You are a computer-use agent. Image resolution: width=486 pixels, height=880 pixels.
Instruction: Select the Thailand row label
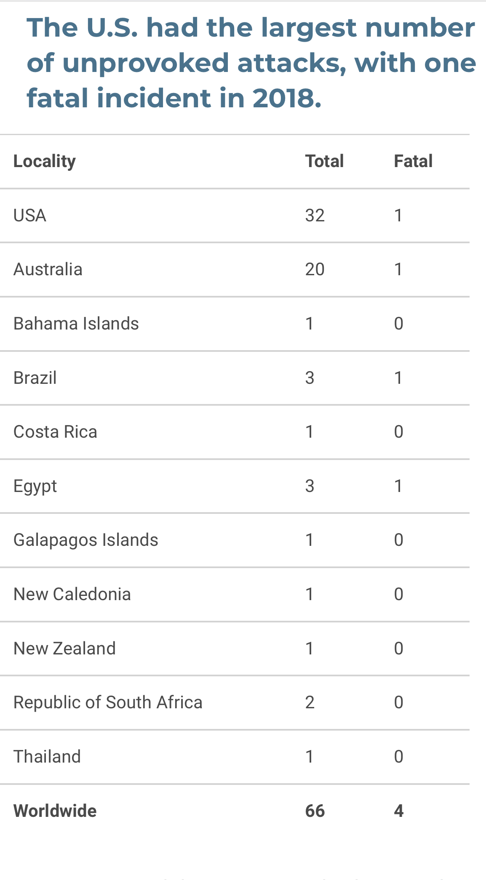(x=47, y=757)
